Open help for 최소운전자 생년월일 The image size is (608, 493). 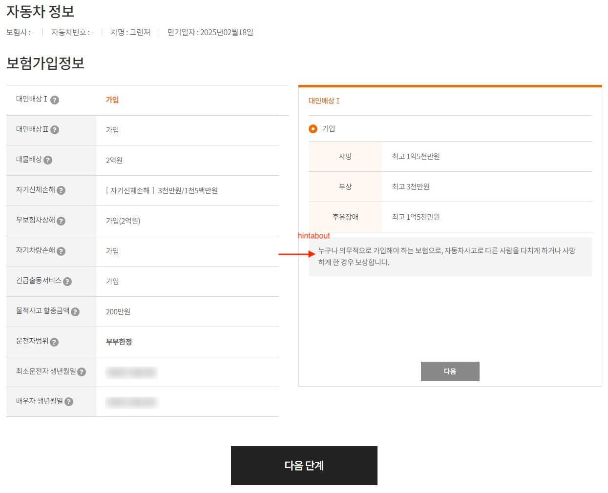82,372
